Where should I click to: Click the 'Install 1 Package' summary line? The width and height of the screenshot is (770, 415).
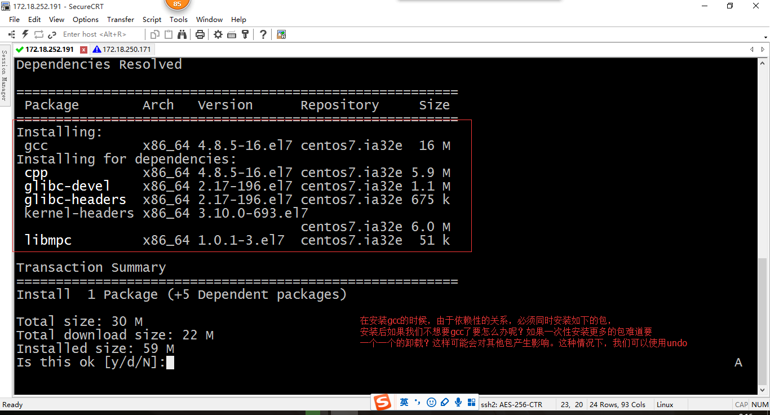(182, 294)
